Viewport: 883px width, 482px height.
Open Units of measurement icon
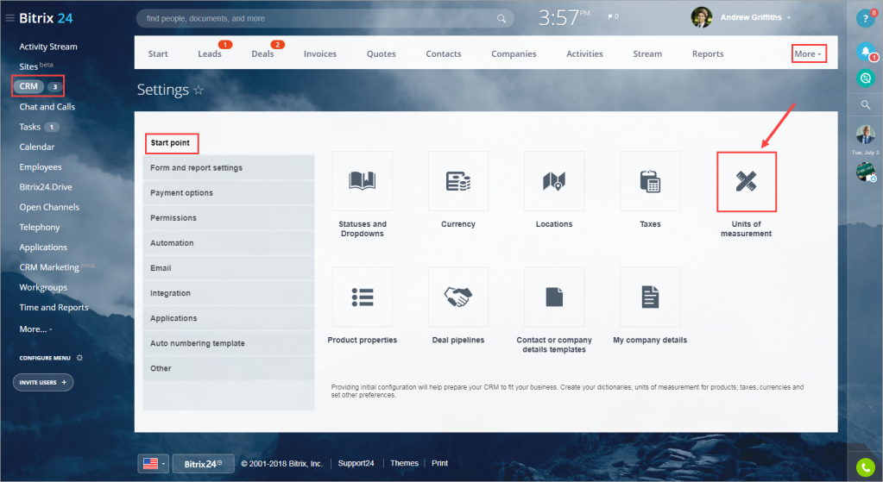tap(746, 181)
